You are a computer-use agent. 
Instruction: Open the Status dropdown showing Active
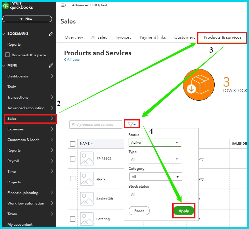pyautogui.click(x=155, y=142)
